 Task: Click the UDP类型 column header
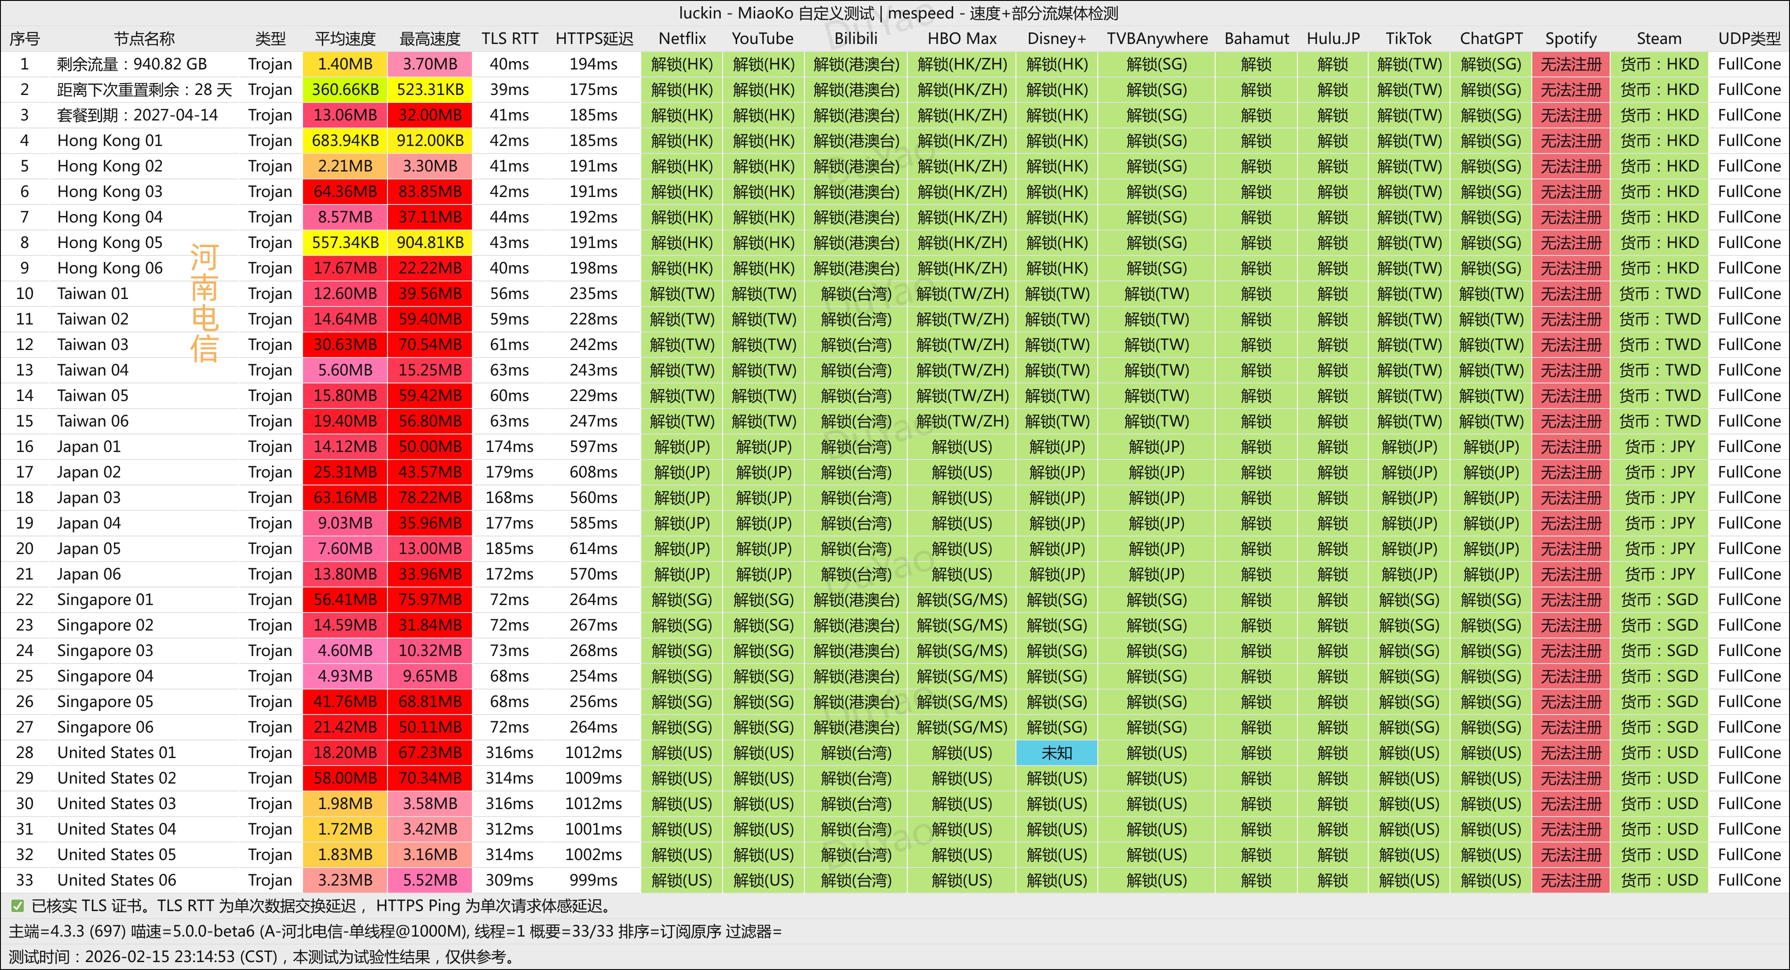(x=1749, y=39)
